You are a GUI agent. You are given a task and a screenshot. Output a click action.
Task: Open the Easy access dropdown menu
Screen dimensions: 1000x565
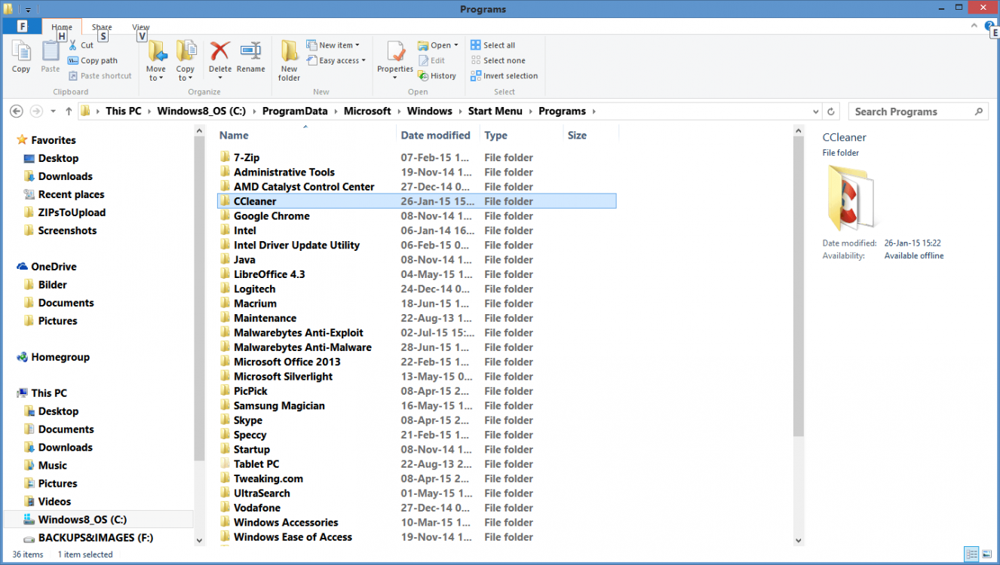coord(336,60)
